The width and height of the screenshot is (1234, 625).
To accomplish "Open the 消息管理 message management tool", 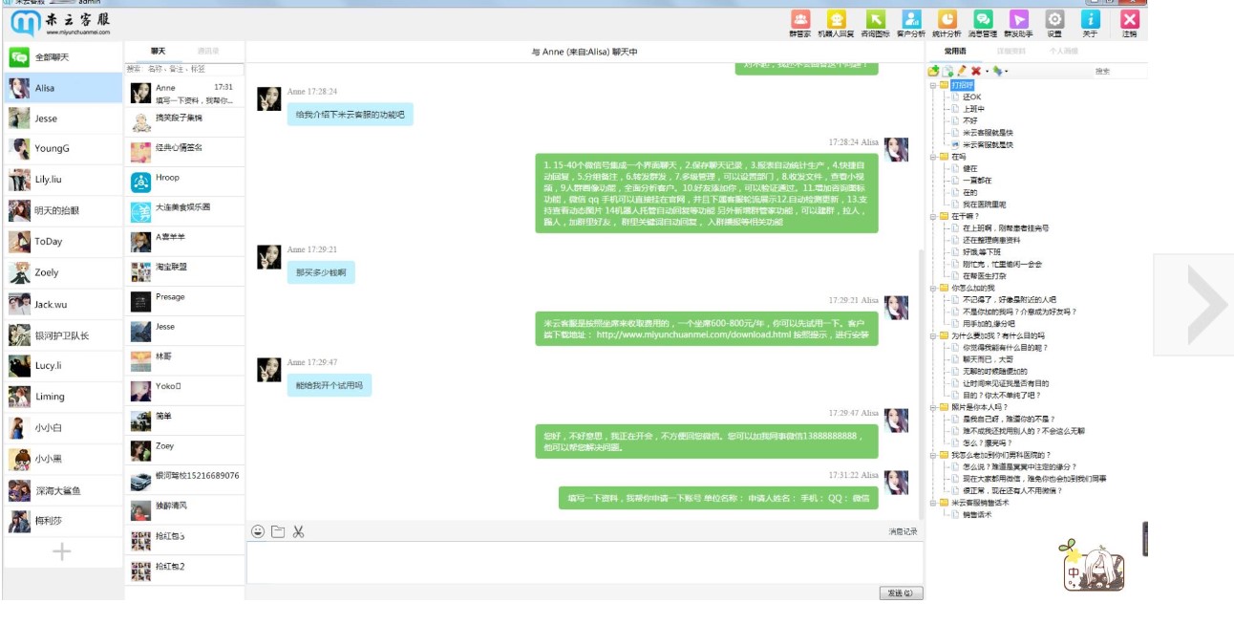I will [x=983, y=23].
